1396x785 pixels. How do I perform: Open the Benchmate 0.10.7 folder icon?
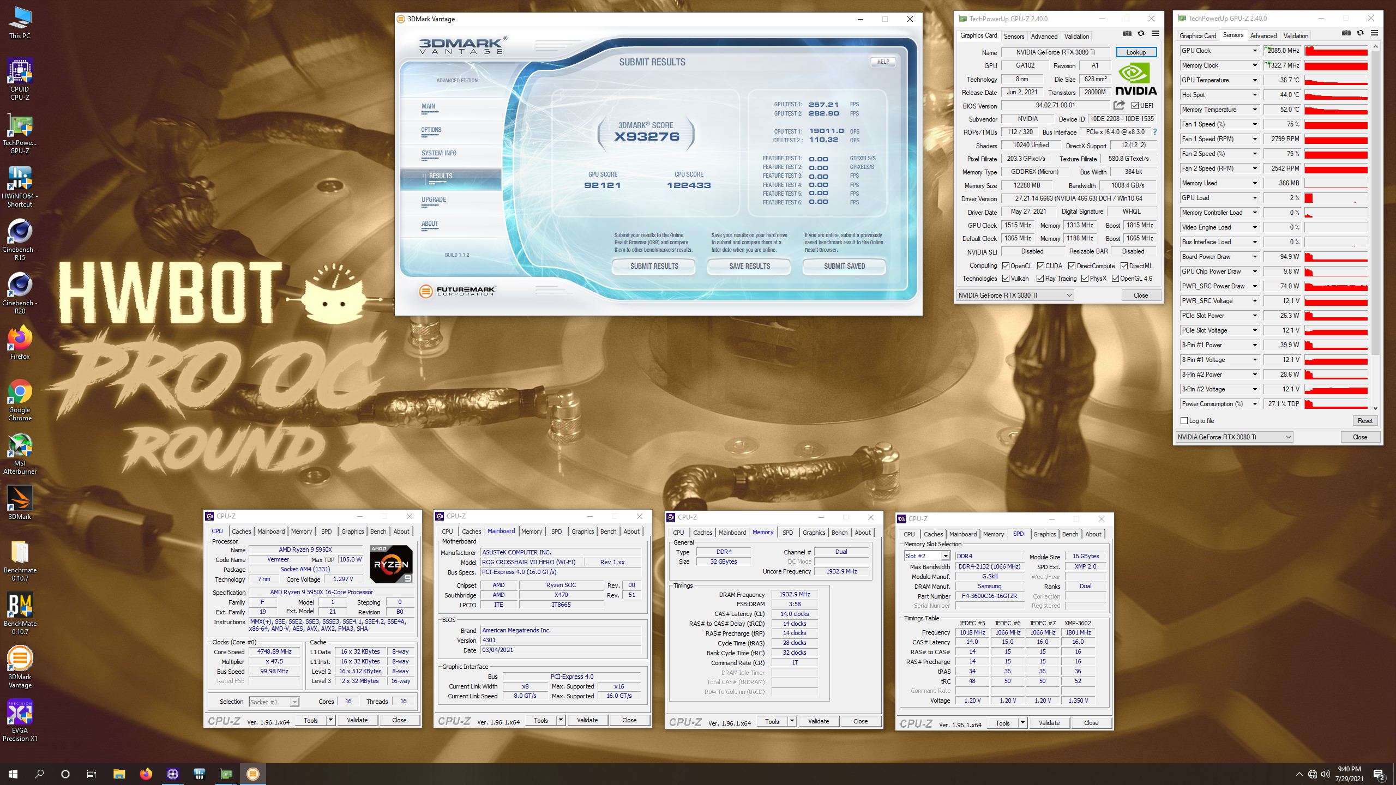click(x=20, y=560)
